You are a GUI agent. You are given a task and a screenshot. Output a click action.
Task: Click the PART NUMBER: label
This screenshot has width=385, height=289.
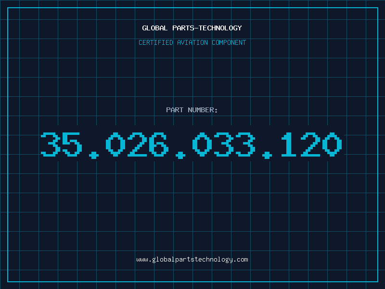[x=192, y=110]
